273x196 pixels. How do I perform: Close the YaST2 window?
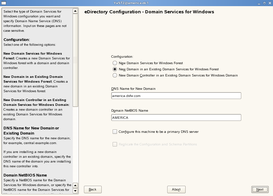269,3
